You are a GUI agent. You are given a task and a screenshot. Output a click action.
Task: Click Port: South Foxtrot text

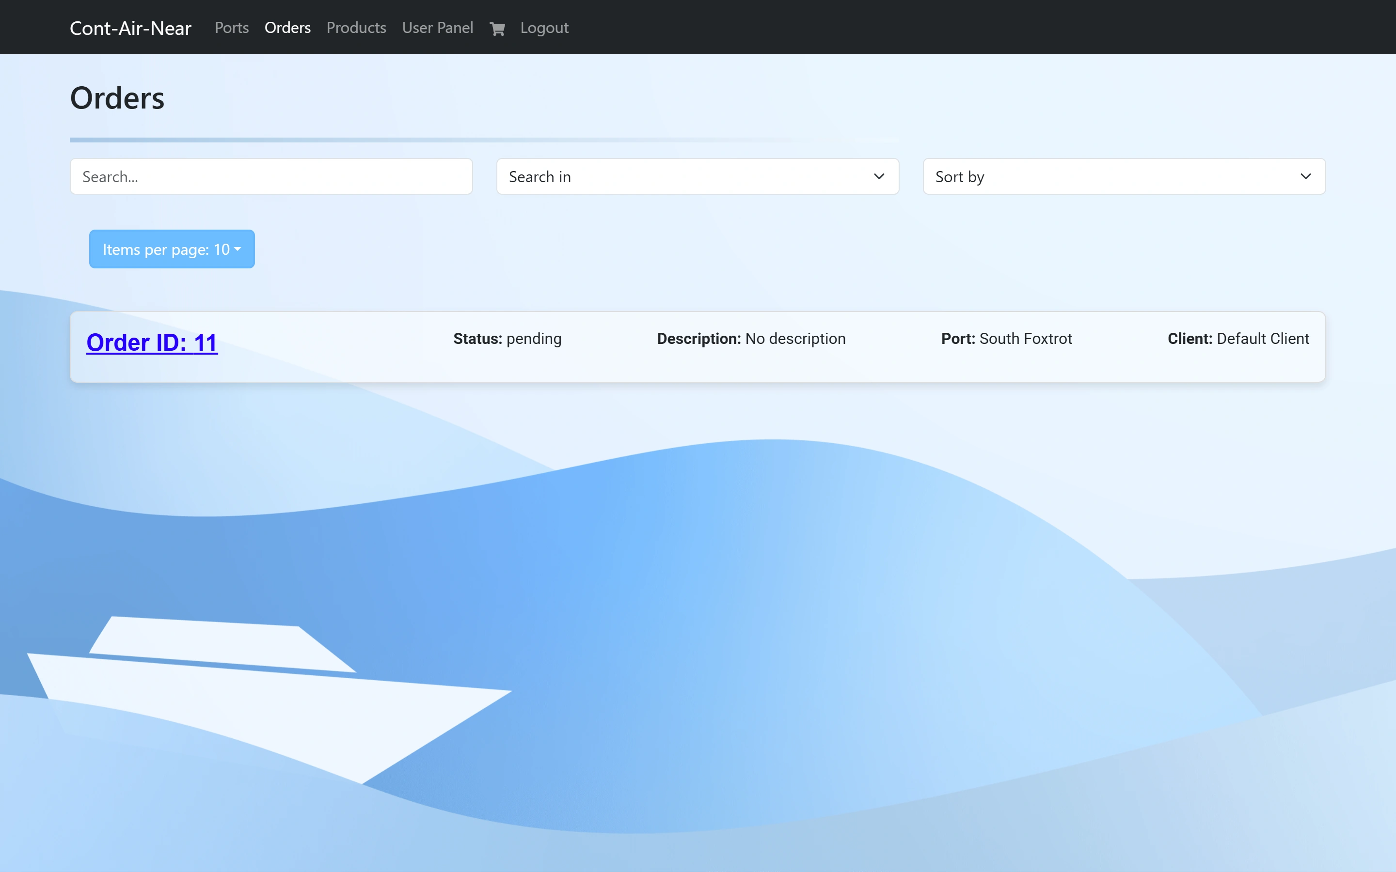point(1006,339)
